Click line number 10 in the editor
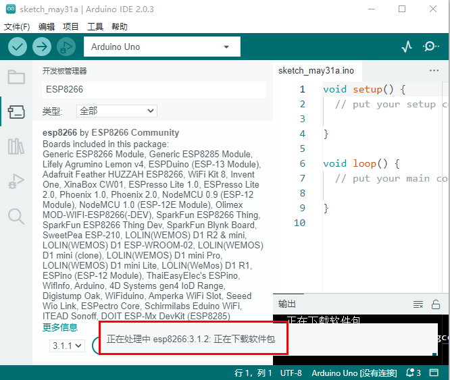Screen dimensions: 450x380 click(299, 223)
